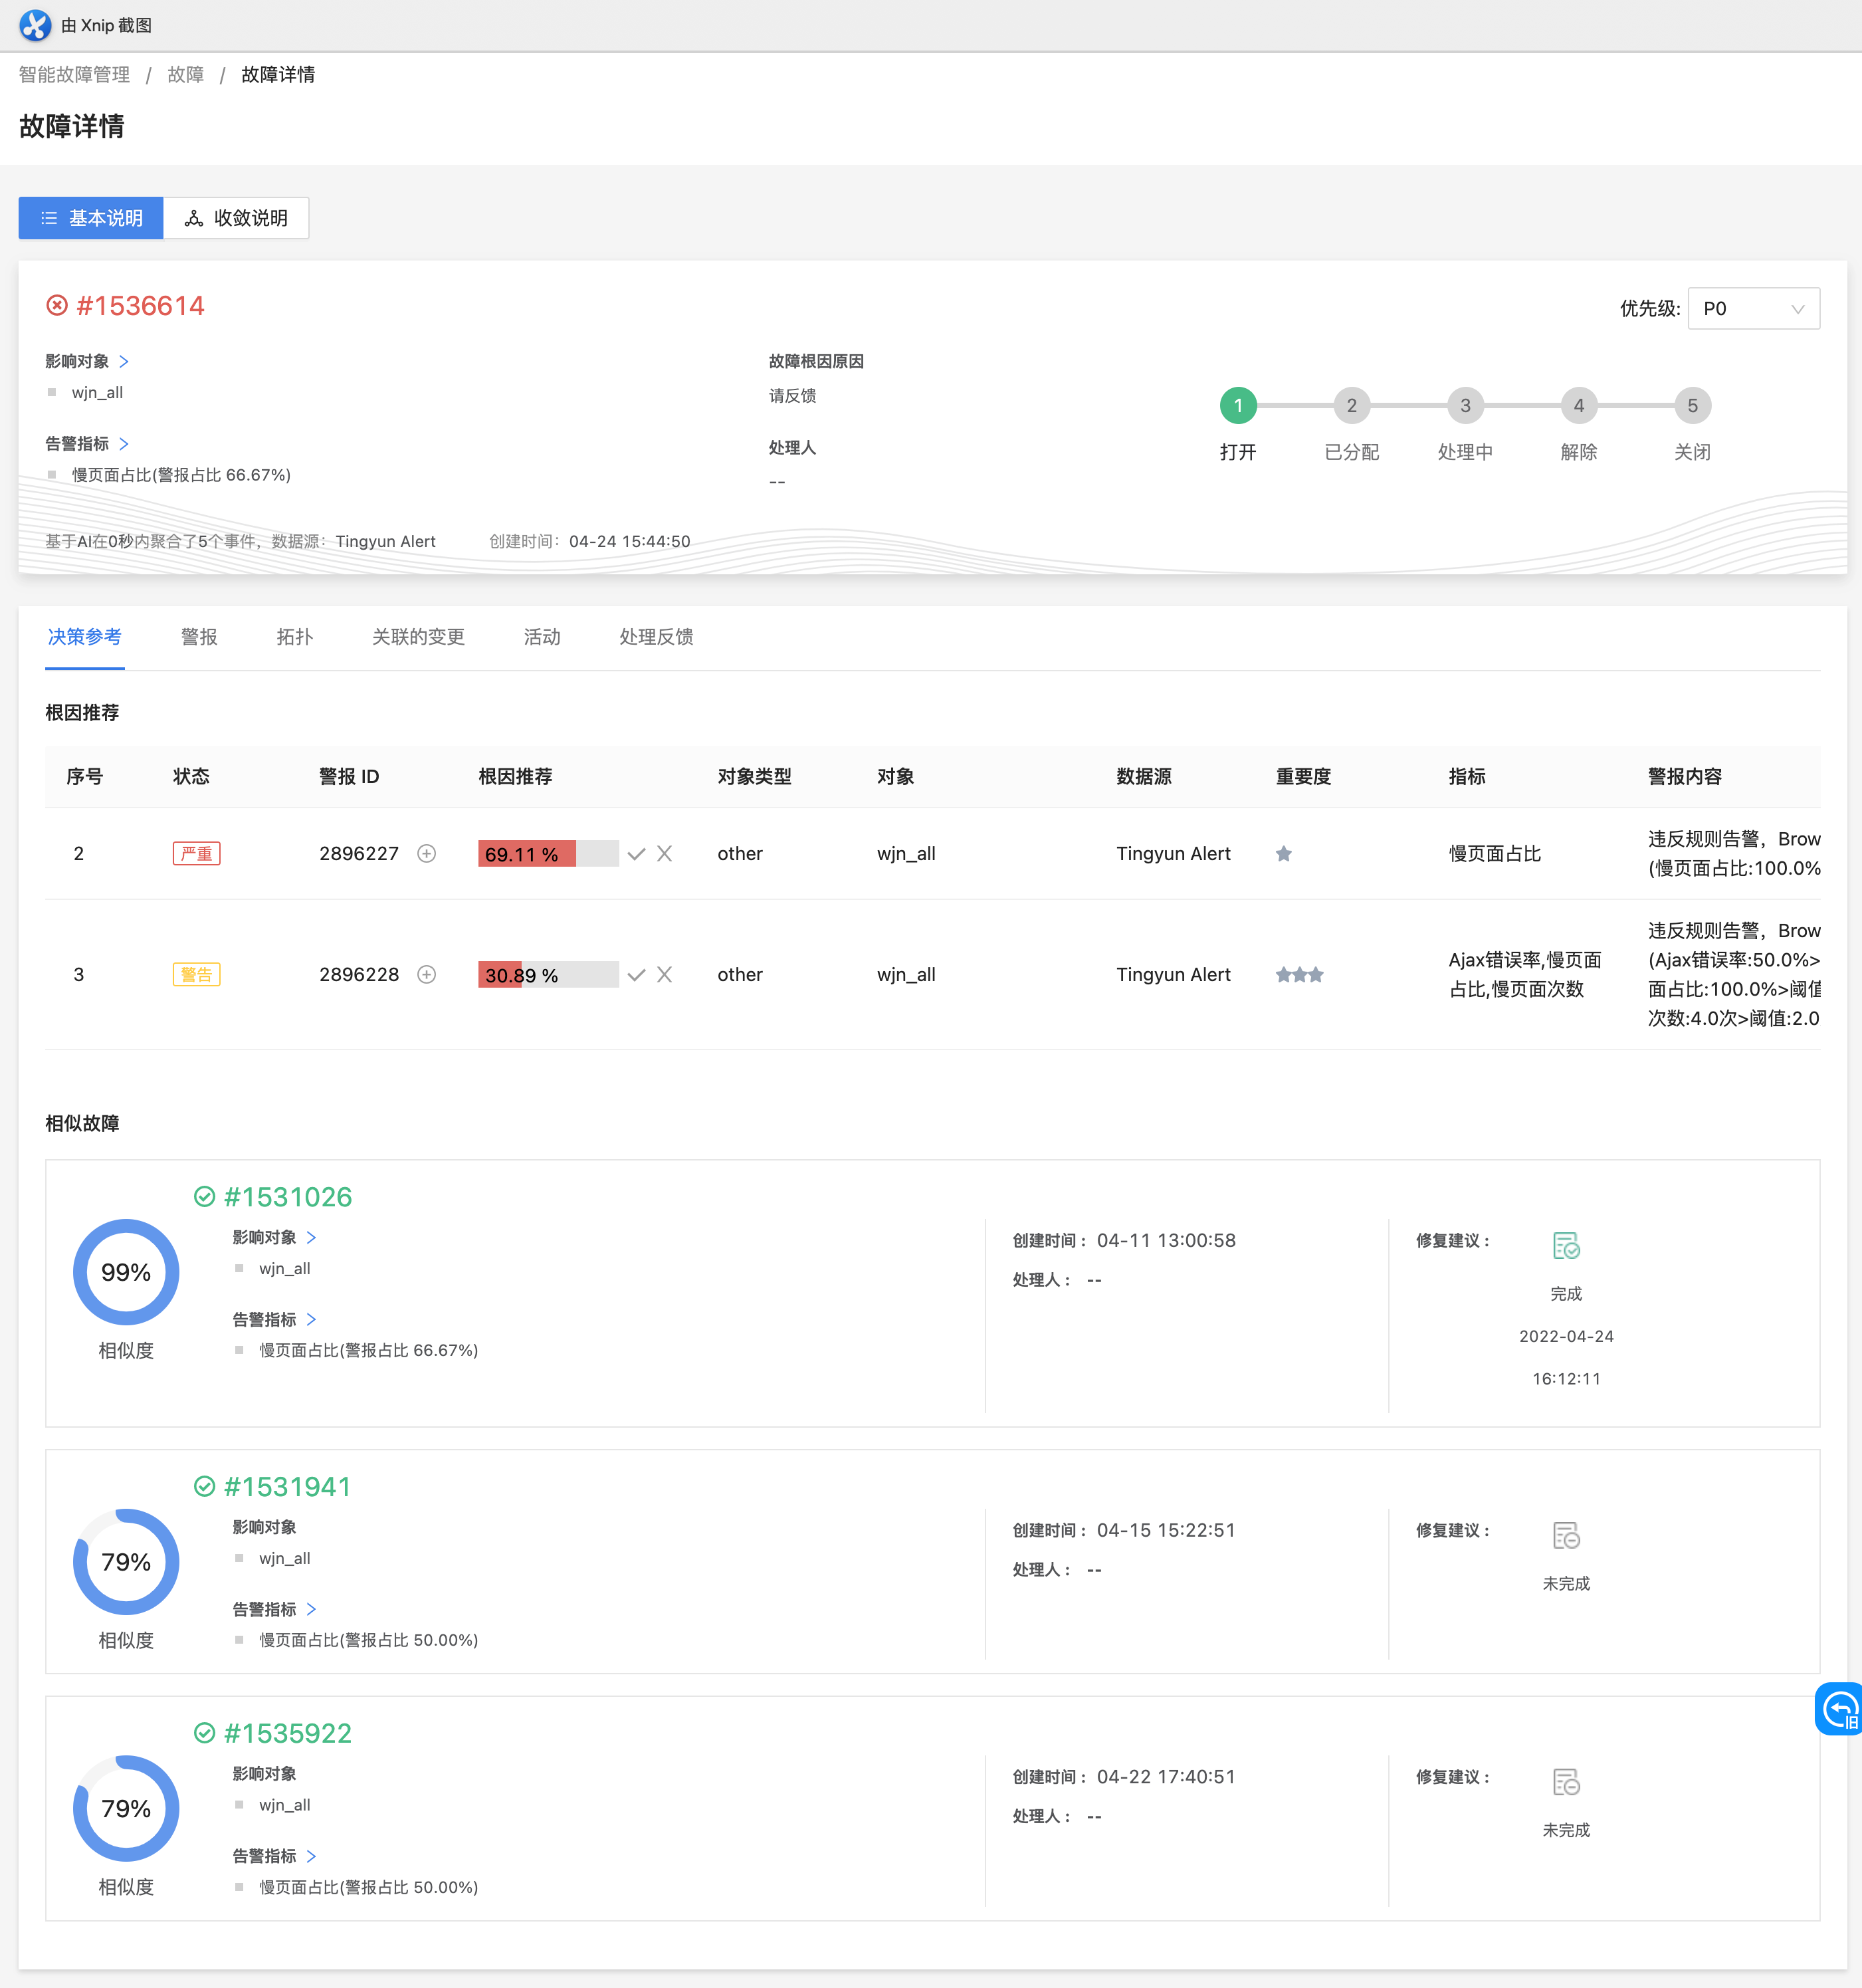This screenshot has height=1988, width=1862.
Task: Open the unfinished repair suggestion icon for #1531941
Action: click(1566, 1535)
